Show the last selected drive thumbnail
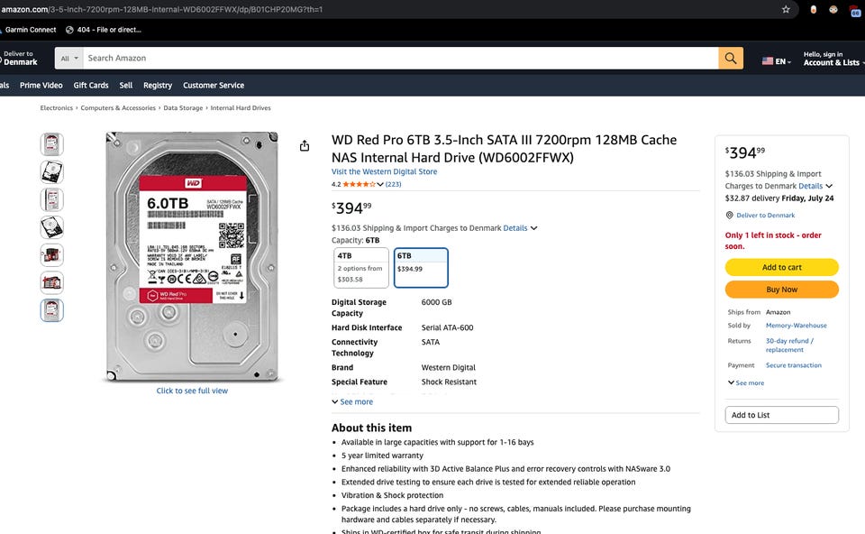Image resolution: width=865 pixels, height=534 pixels. click(52, 310)
